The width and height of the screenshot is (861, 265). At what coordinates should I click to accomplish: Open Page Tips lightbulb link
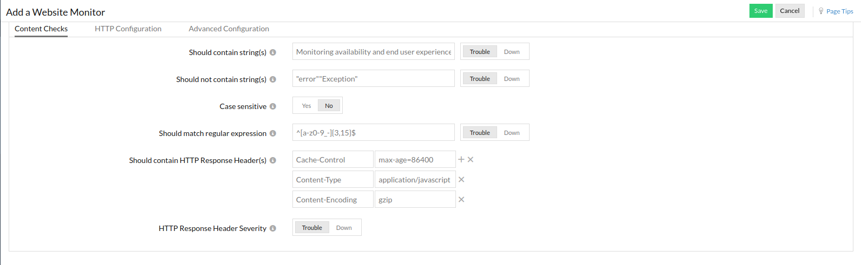click(836, 11)
